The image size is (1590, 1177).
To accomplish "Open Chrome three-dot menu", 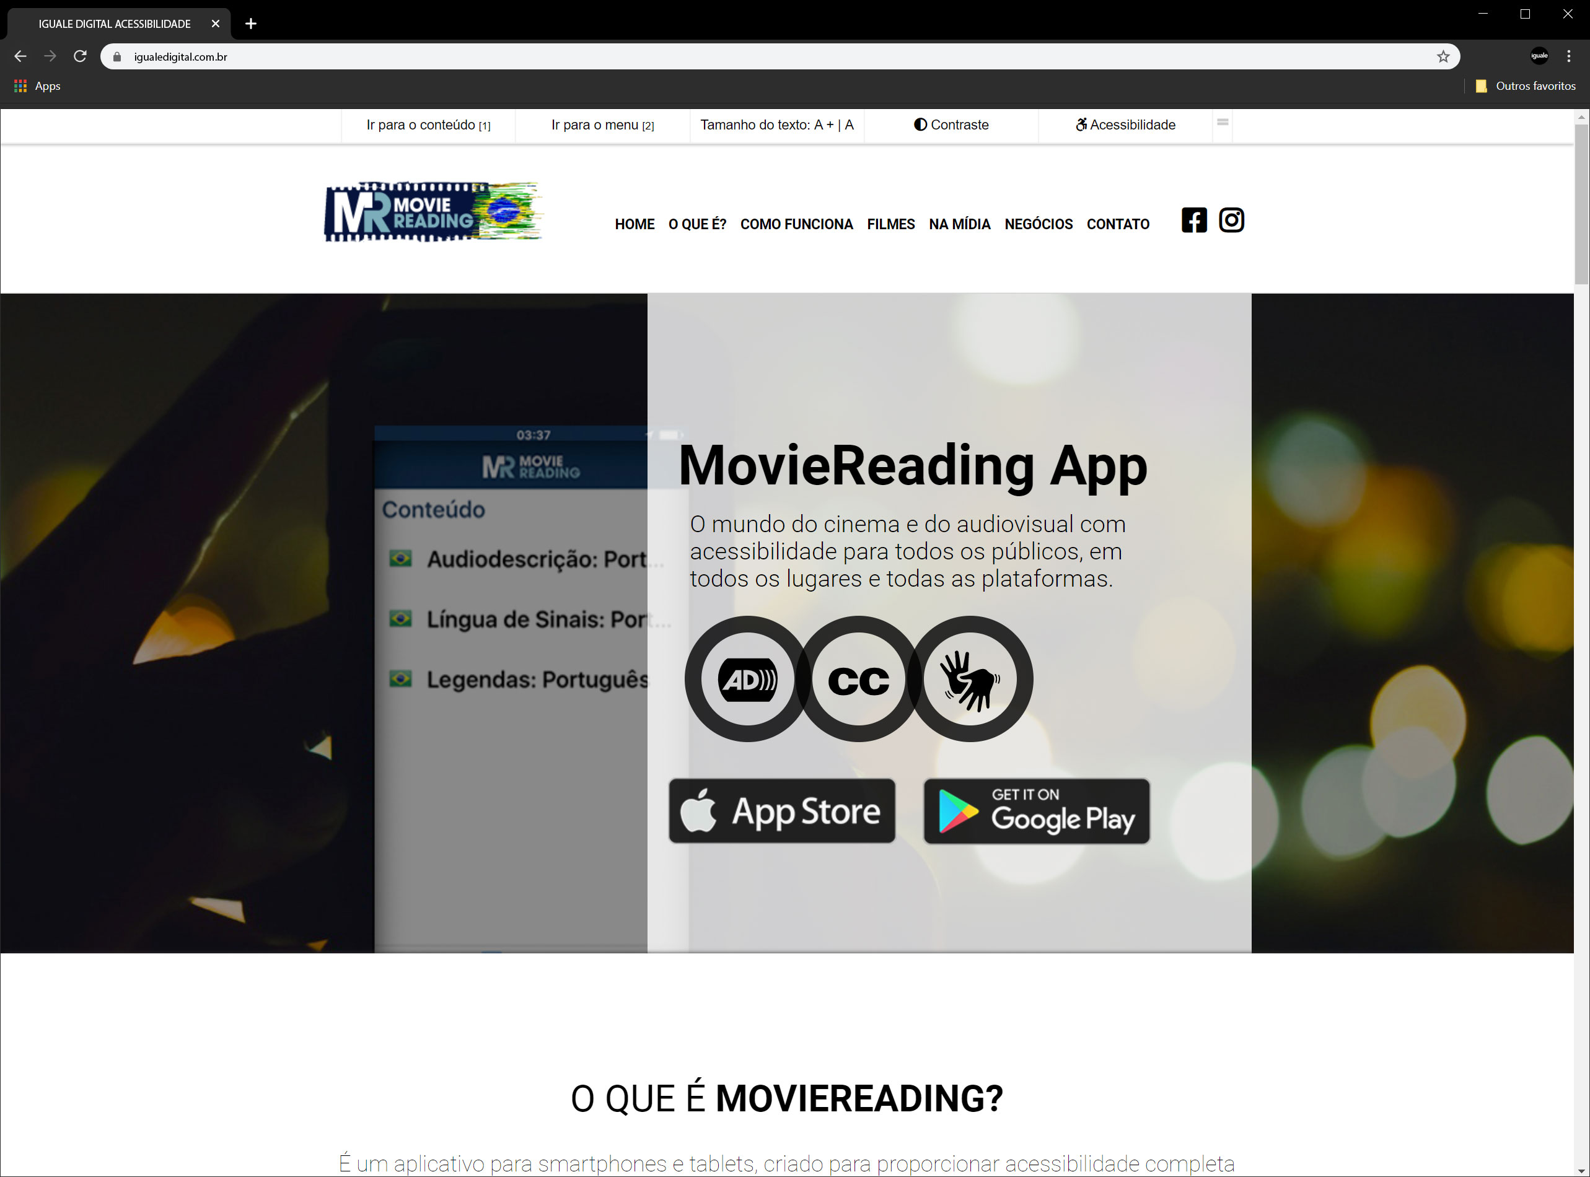I will pos(1568,56).
